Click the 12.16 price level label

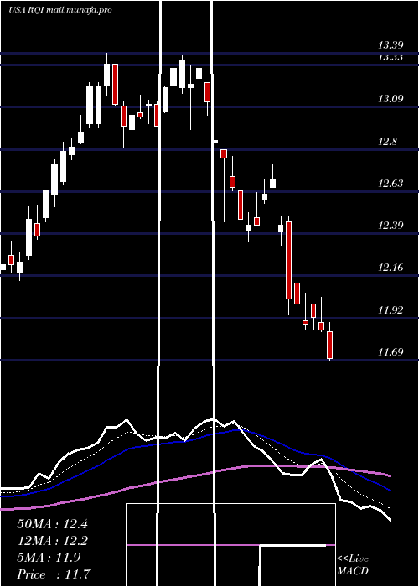tap(391, 268)
